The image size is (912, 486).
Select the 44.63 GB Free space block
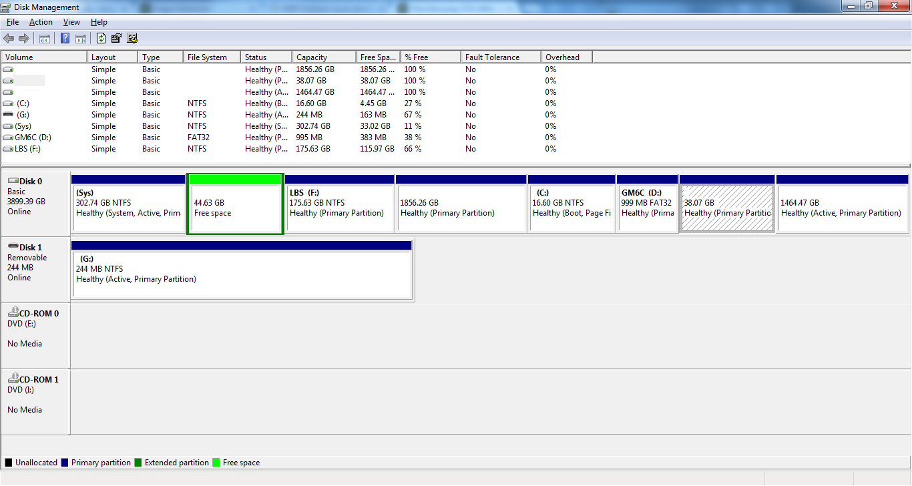235,204
